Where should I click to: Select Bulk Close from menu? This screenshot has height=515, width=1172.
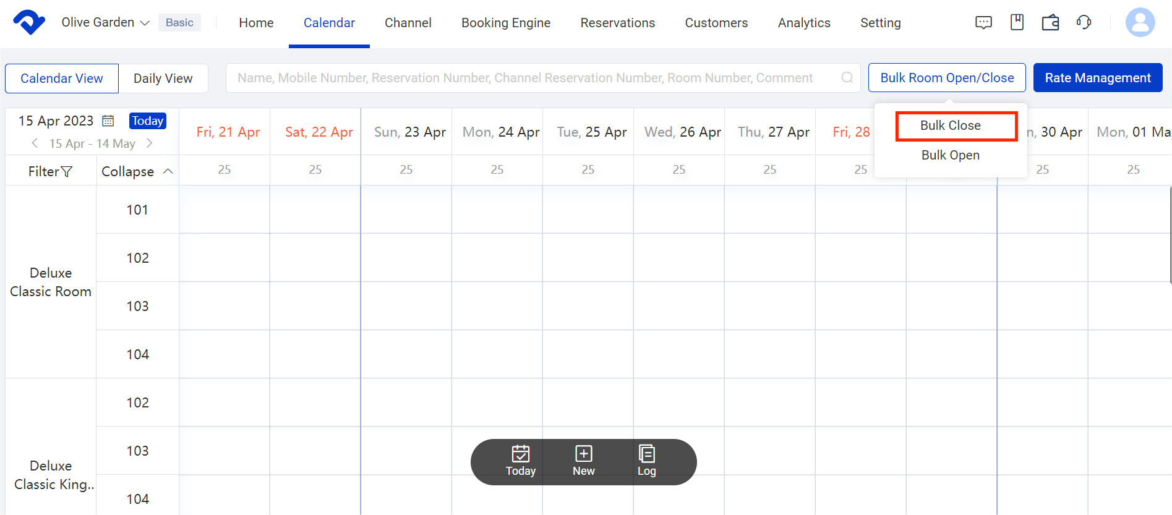[950, 126]
